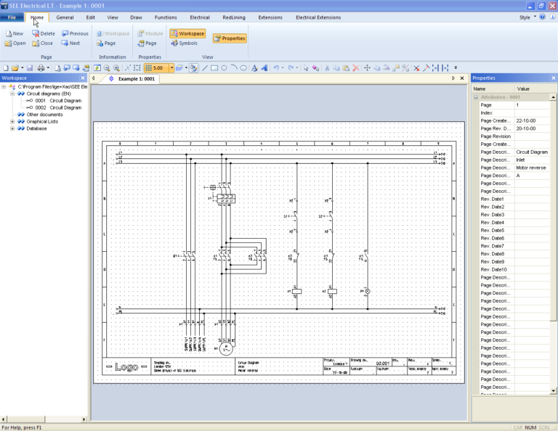Click the new document toolbar icon
Viewport: 558px width, 431px height.
(x=6, y=68)
